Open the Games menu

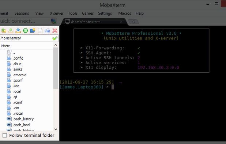click(88, 13)
